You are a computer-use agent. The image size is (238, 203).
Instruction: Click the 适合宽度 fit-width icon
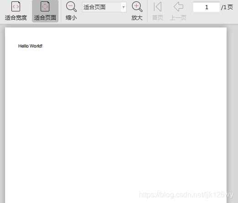tap(16, 6)
